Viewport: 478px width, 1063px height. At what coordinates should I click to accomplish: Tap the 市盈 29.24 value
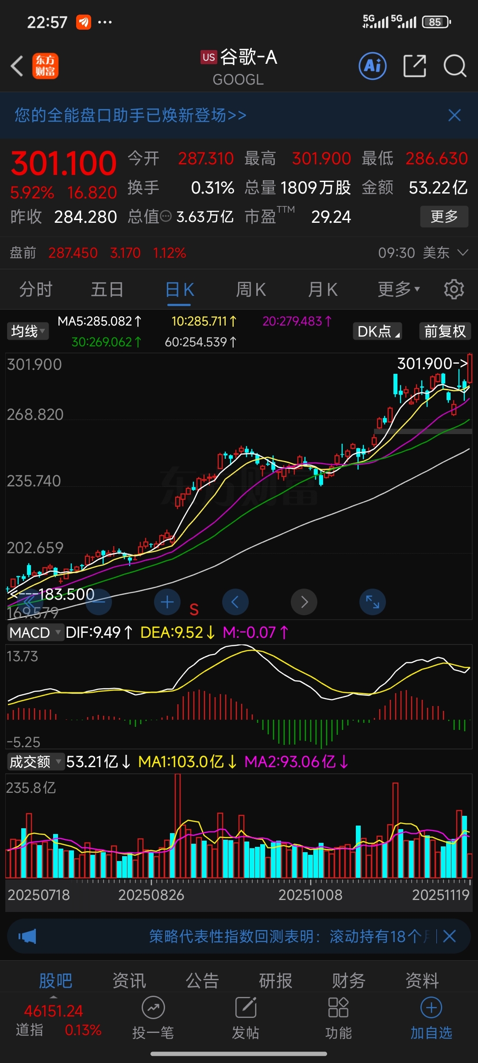coord(331,217)
